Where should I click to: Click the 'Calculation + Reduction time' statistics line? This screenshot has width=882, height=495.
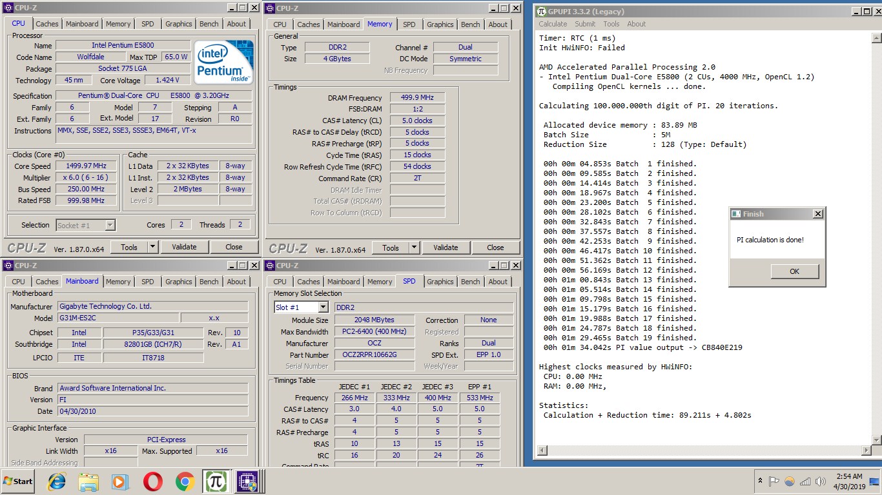click(647, 415)
